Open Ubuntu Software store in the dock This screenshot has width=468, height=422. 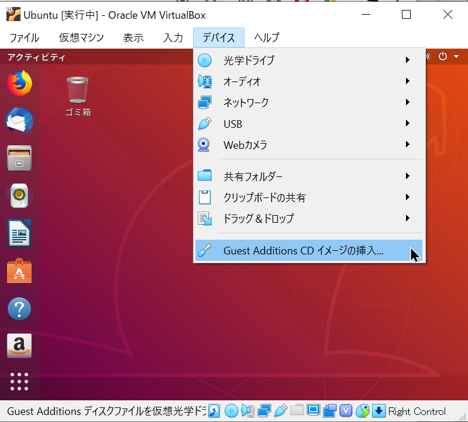coord(19,271)
